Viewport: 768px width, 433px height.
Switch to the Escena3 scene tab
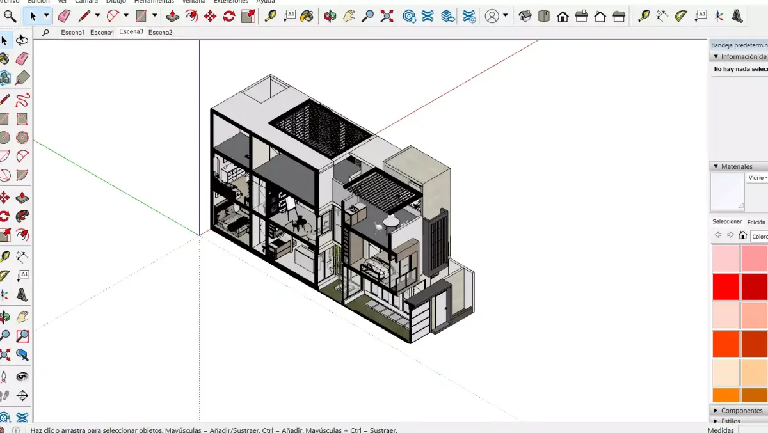tap(131, 31)
